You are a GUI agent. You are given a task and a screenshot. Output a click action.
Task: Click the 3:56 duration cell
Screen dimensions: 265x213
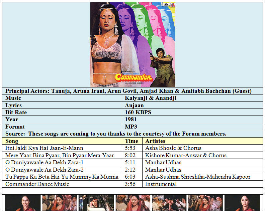coord(132,184)
